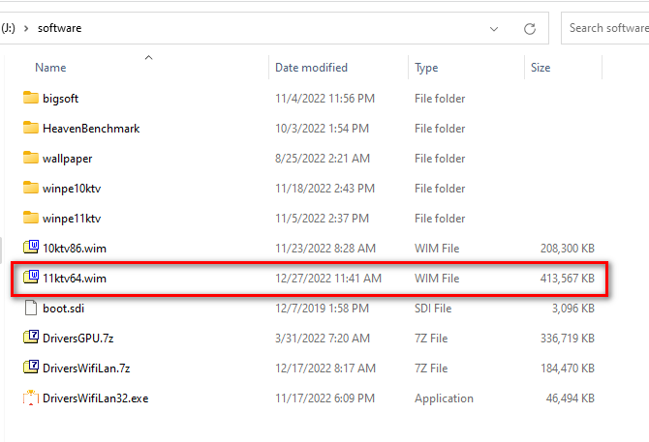Click the 184,470 KB size cell
The height and width of the screenshot is (442, 649).
pos(567,368)
